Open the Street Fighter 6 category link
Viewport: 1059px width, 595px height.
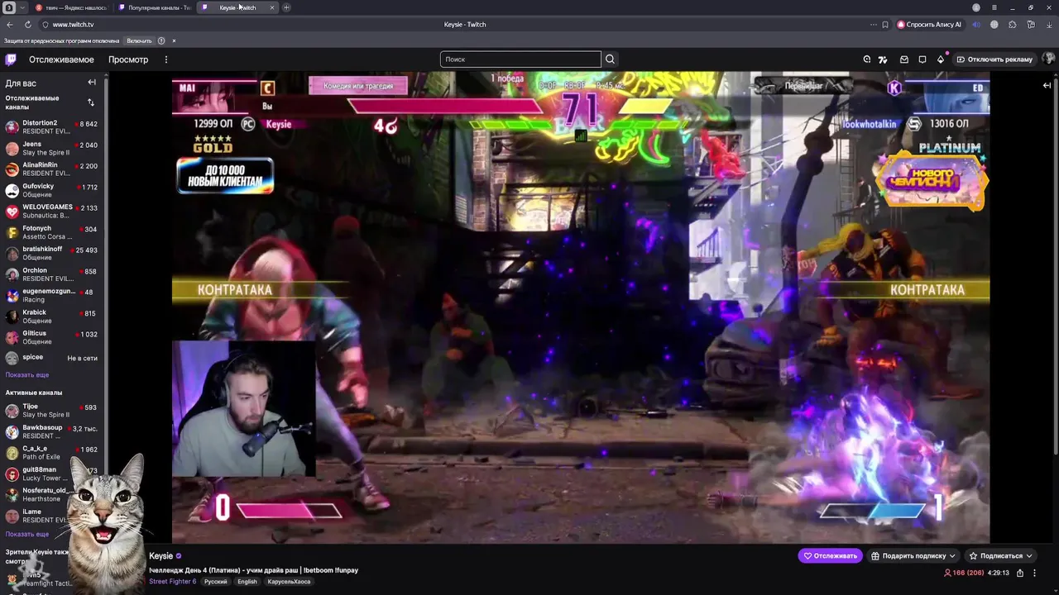pos(172,581)
